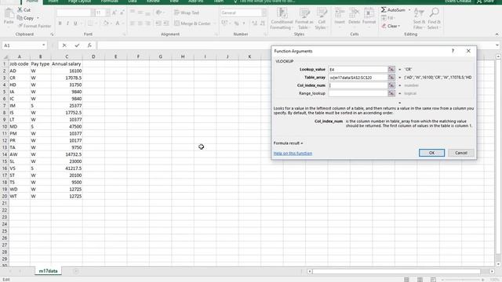Click Wrap Text in the Alignment group
Viewport: 502px width, 282px height.
click(x=187, y=13)
